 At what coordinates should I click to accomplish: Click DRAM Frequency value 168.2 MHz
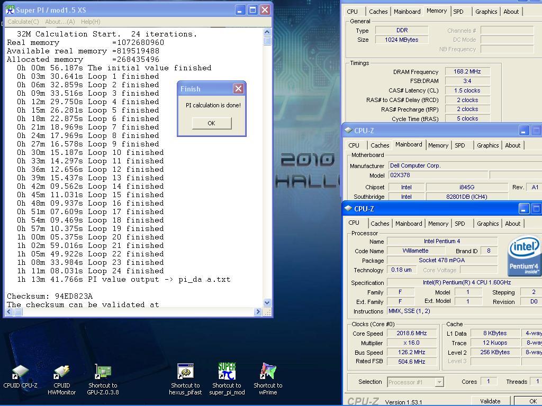tap(467, 71)
